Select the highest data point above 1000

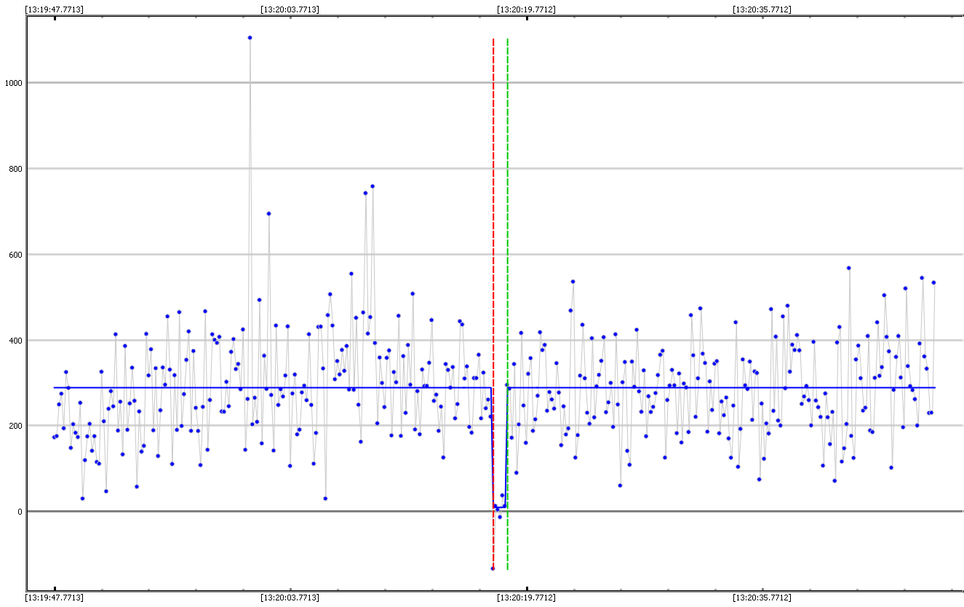pyautogui.click(x=250, y=38)
